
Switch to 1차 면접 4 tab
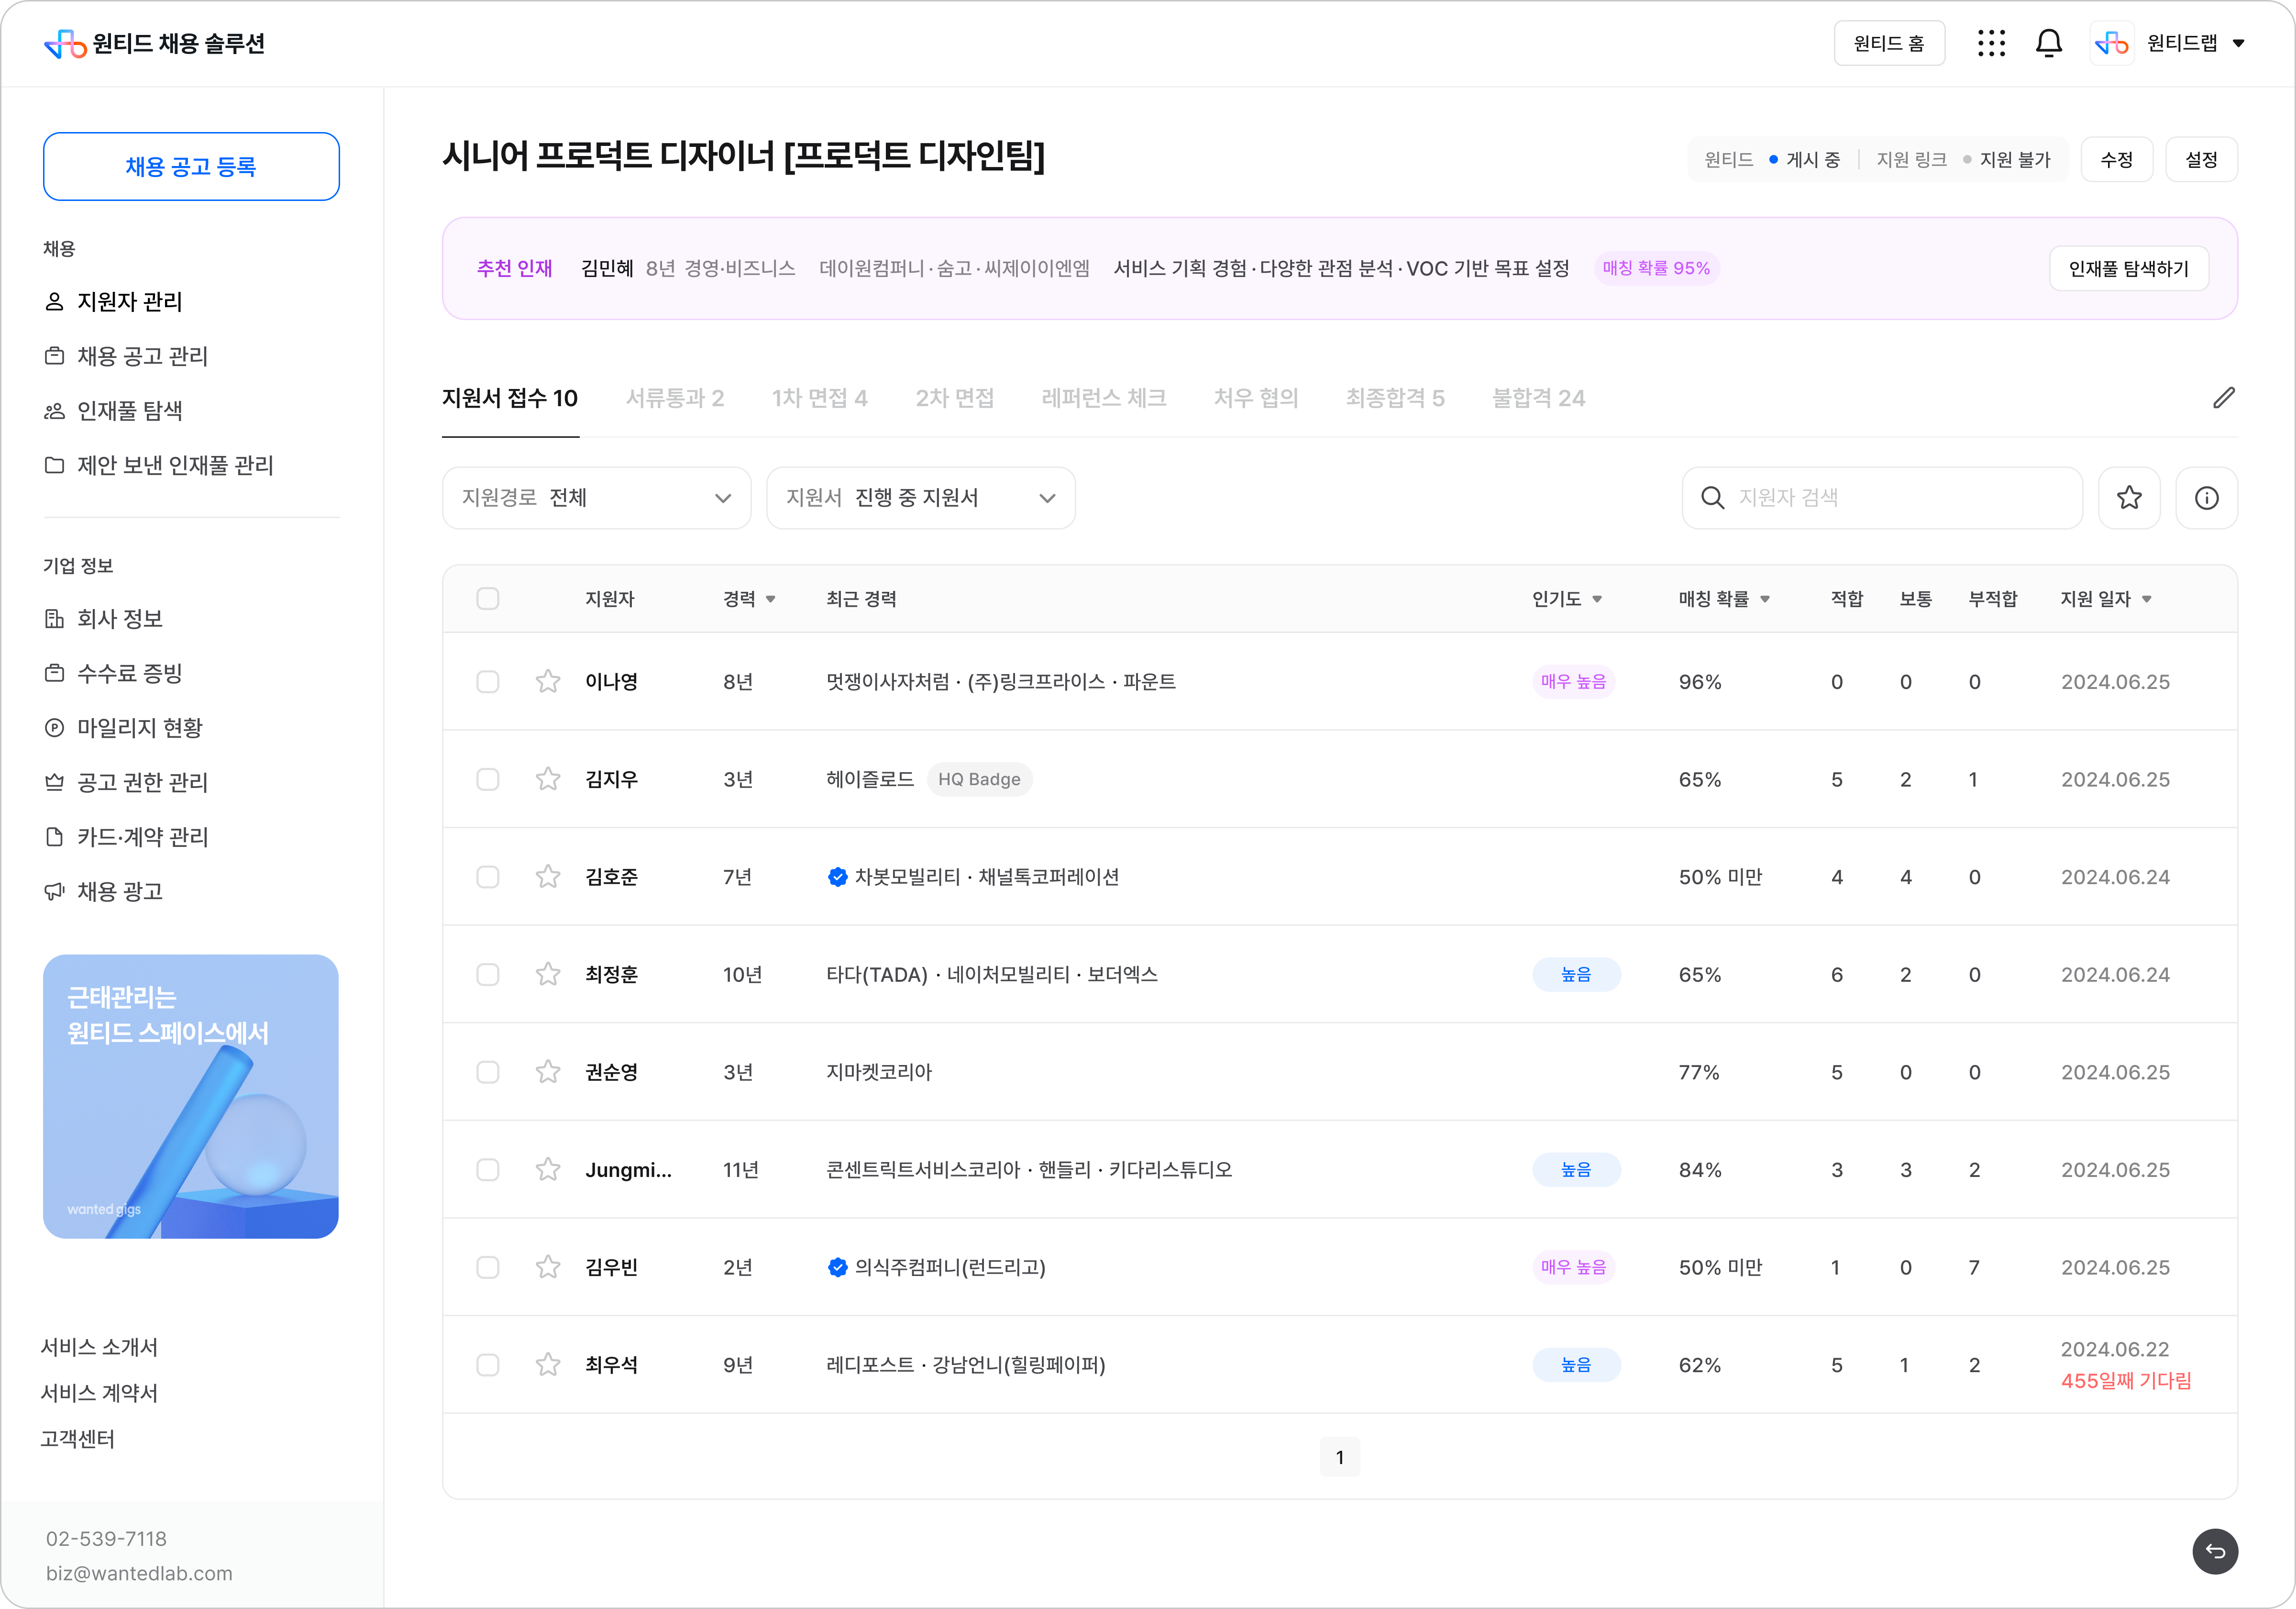pos(820,398)
